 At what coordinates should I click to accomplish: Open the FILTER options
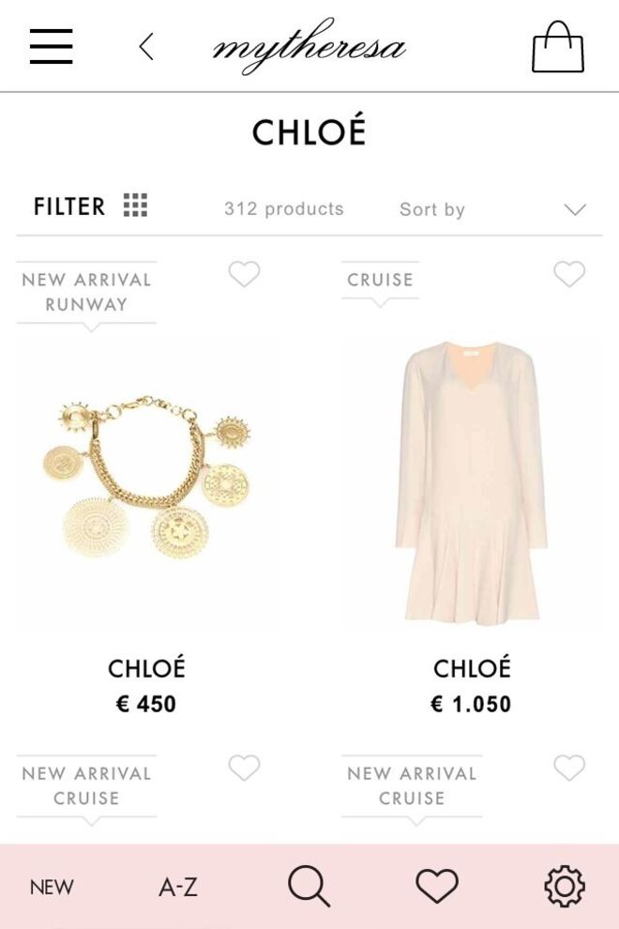coord(69,206)
